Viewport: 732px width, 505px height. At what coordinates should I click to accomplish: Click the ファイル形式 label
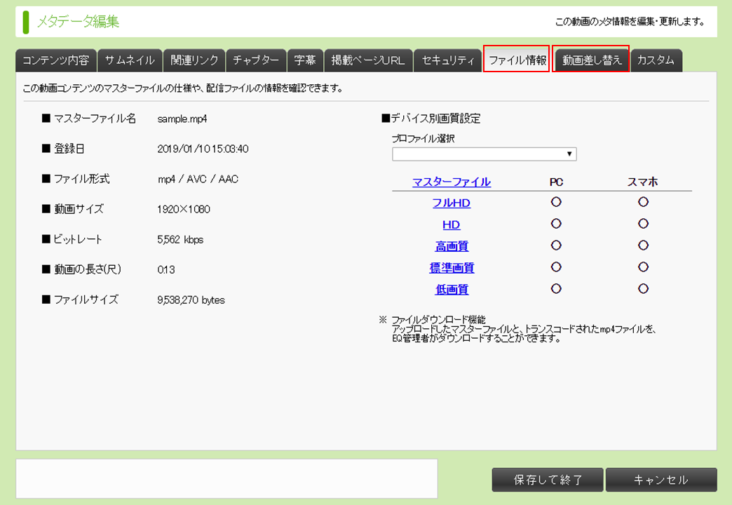click(x=82, y=179)
